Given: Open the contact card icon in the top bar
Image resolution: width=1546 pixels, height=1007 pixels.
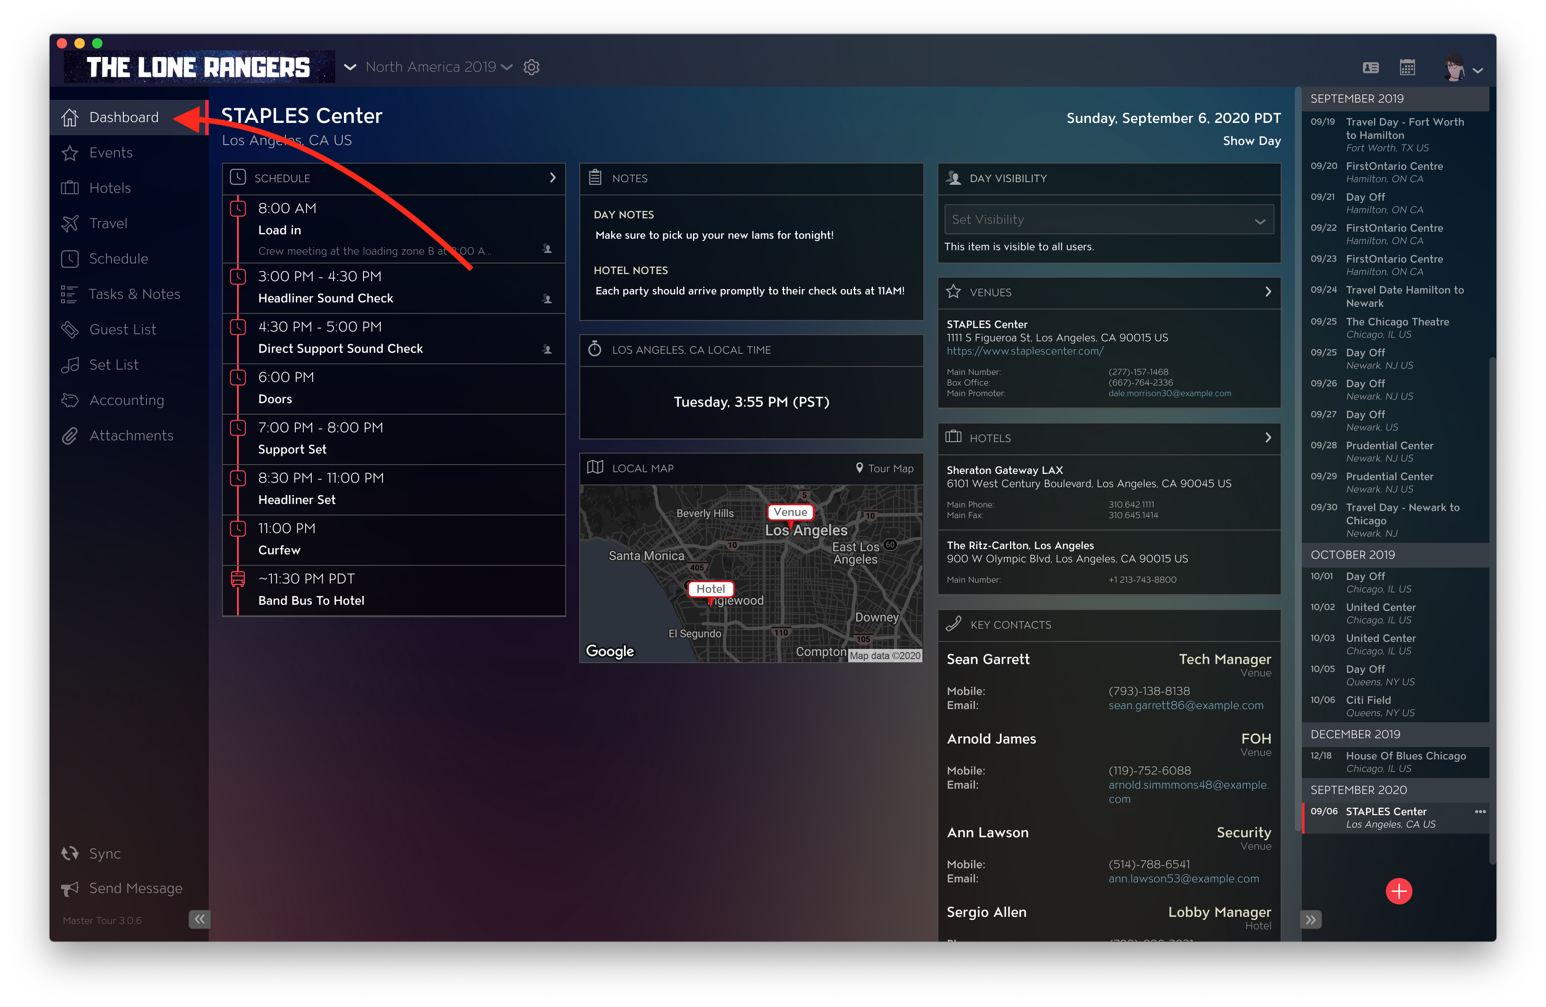Looking at the screenshot, I should [1370, 68].
